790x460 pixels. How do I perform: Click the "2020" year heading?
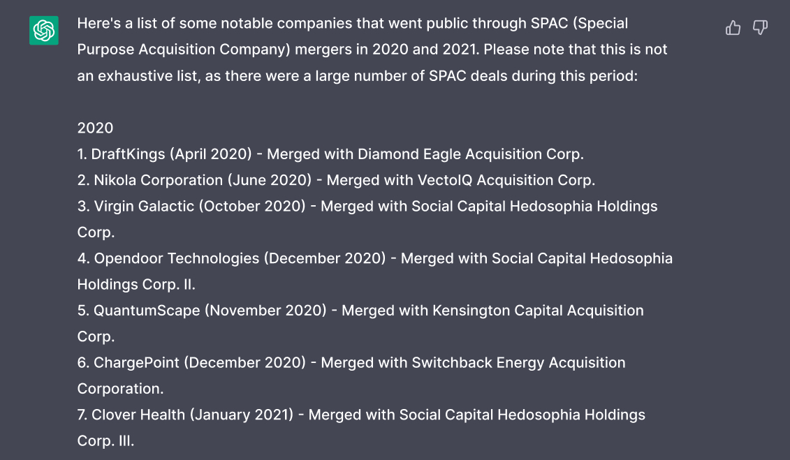(95, 128)
